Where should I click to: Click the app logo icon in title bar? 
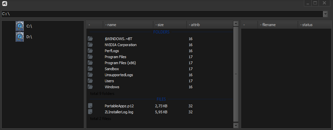point(5,3)
